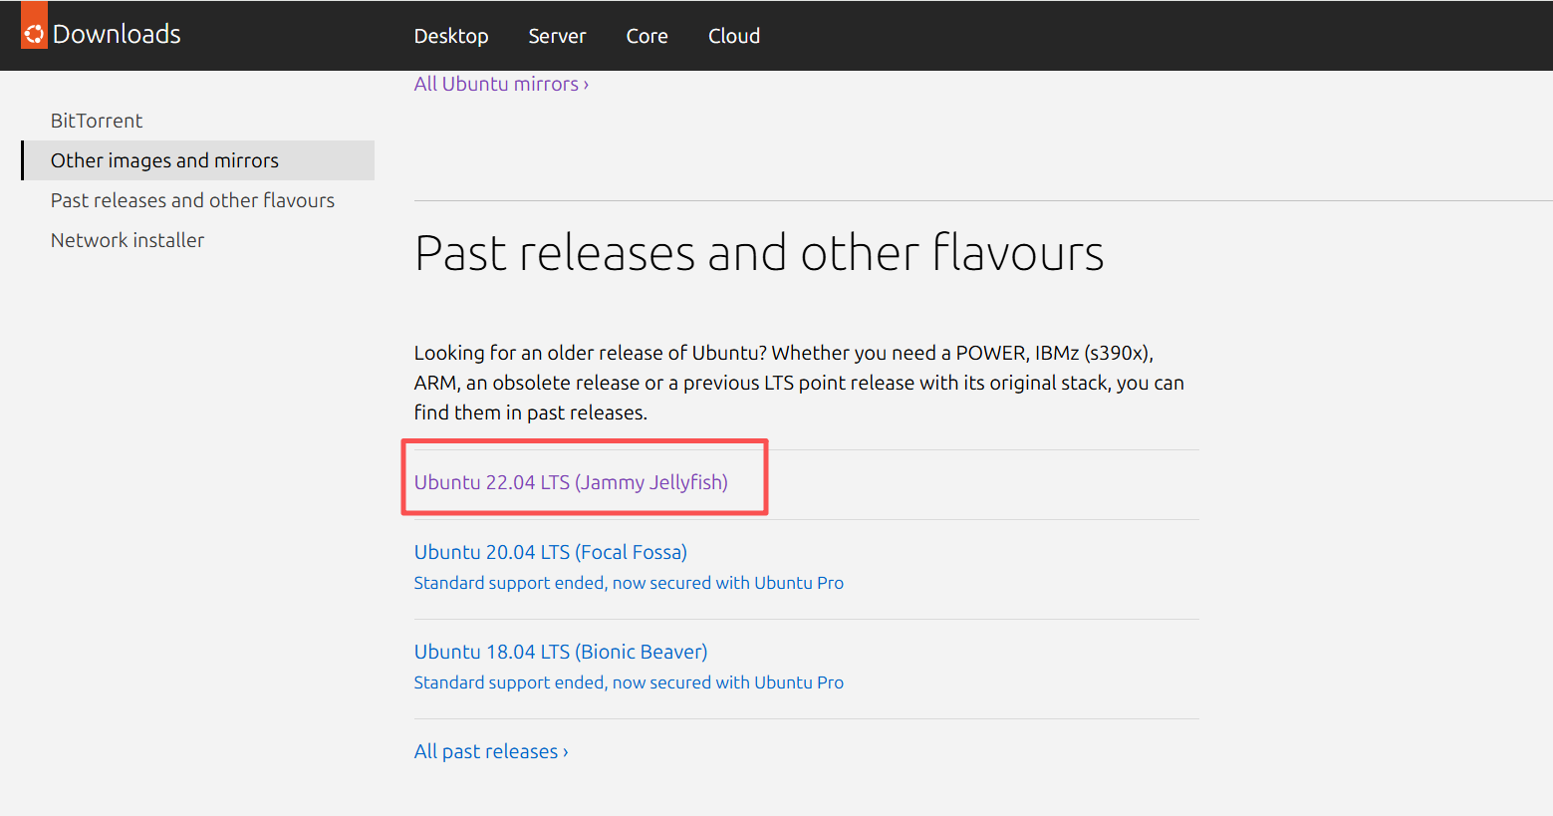Open Ubuntu 18.04 LTS (Bionic Beaver) link

tap(561, 652)
